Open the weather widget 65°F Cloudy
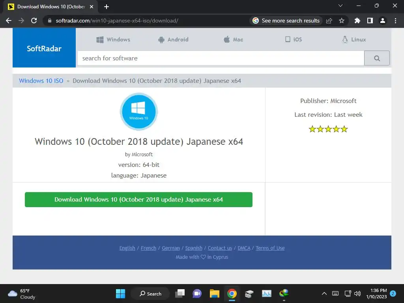Viewport: 404px width, 303px height. point(22,294)
